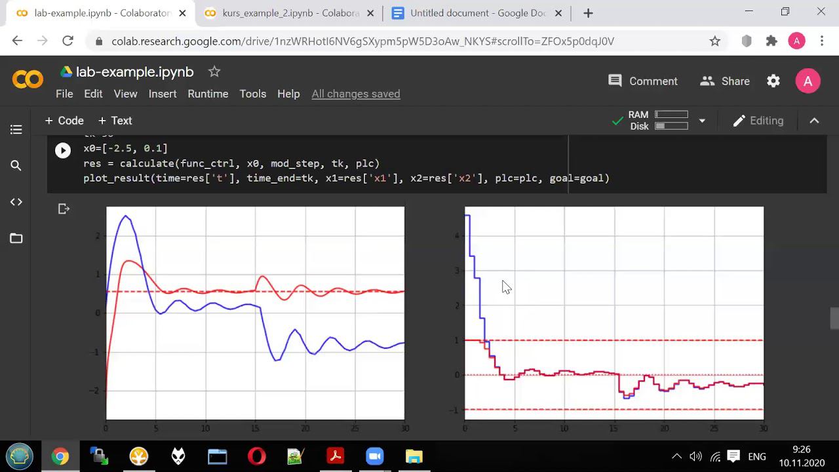The height and width of the screenshot is (472, 839).
Task: Open the Comment panel
Action: point(643,81)
